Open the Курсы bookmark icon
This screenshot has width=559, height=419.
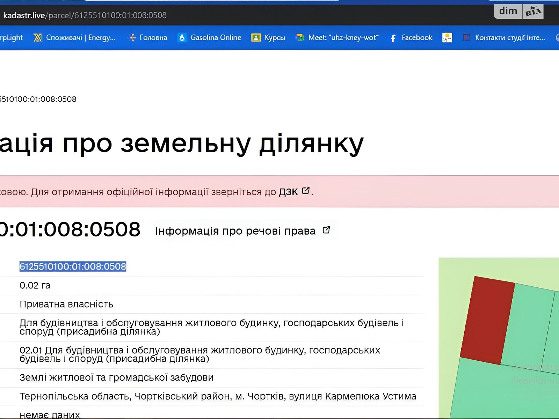256,38
